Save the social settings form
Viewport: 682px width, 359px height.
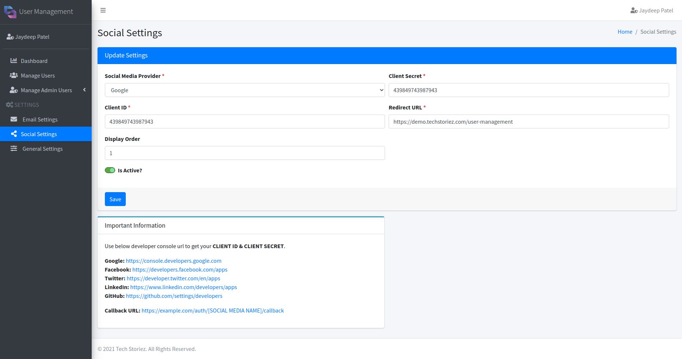115,199
